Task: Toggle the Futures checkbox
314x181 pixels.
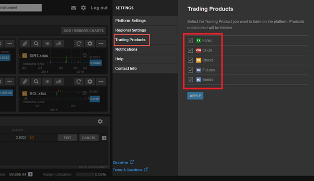Action: 190,70
